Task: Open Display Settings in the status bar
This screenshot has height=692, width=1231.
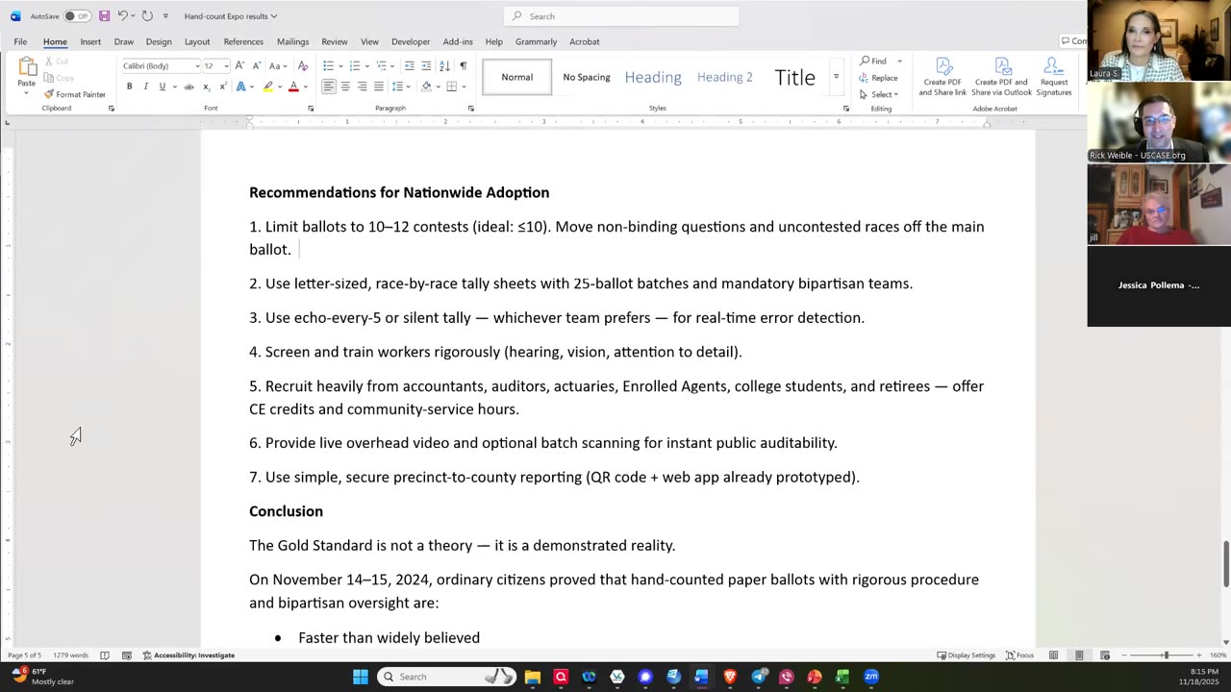Action: (967, 655)
